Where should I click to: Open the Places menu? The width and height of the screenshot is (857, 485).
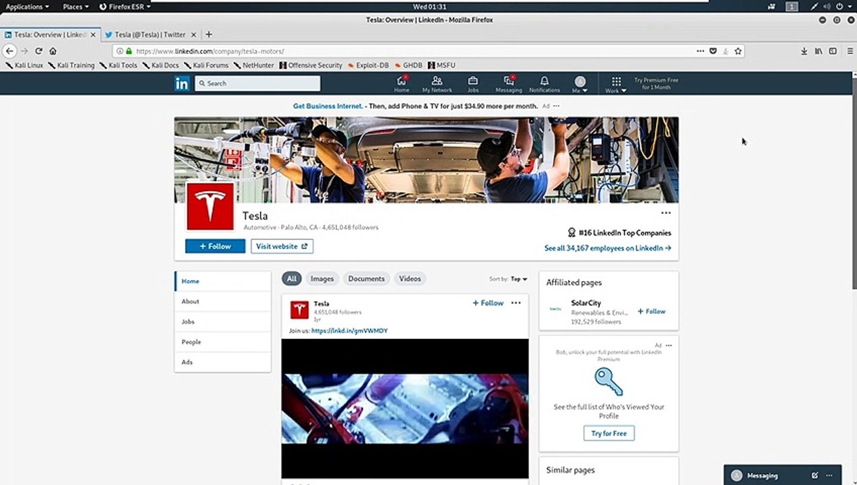point(75,7)
